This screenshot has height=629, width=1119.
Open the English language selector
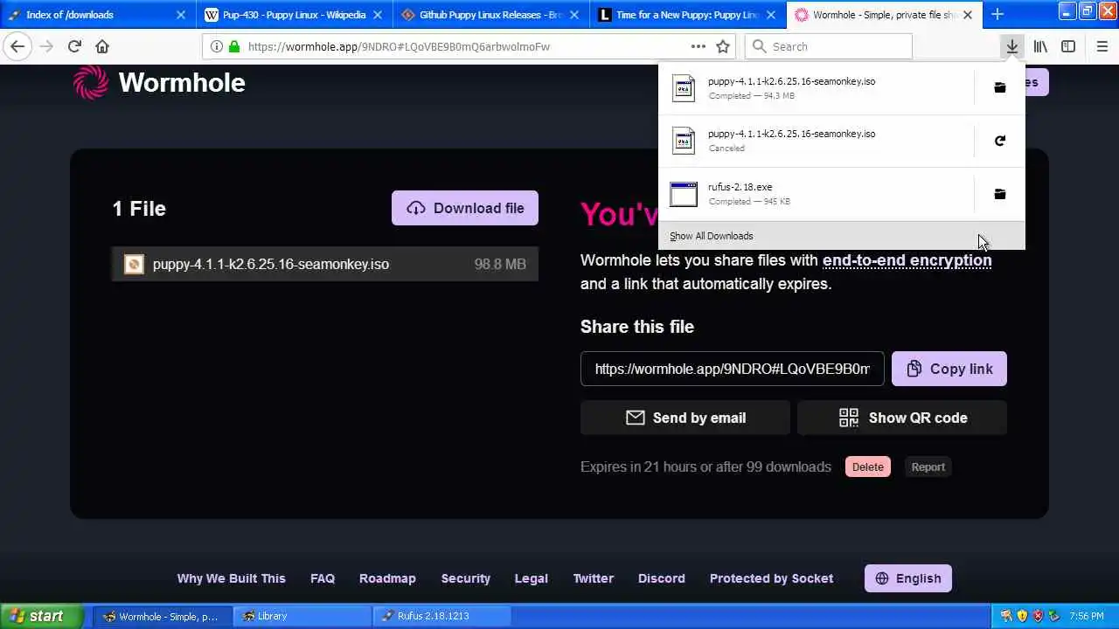click(908, 578)
